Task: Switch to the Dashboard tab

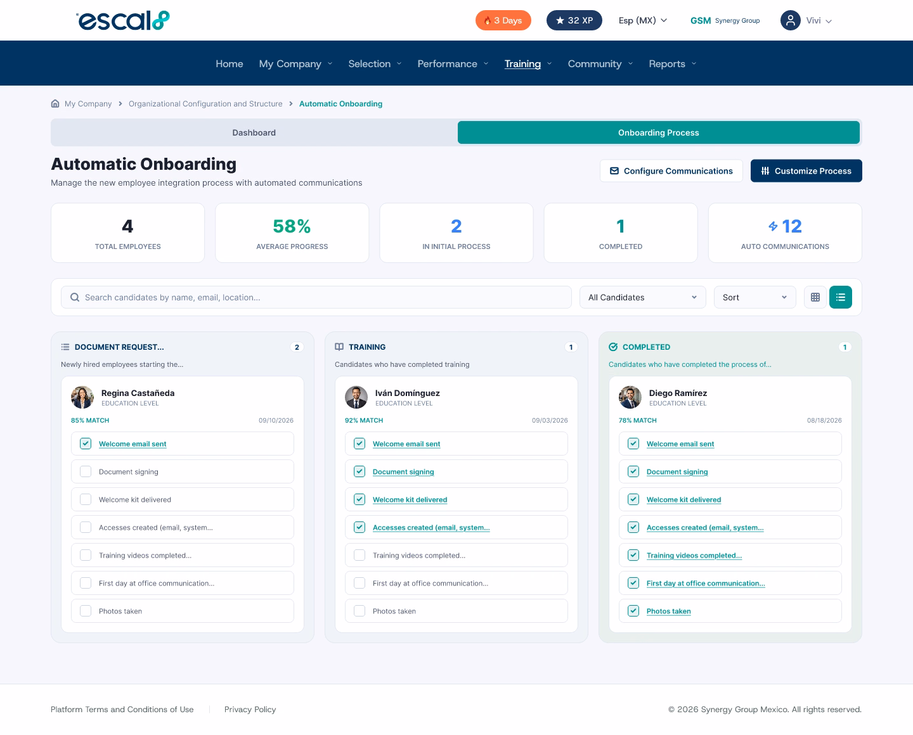Action: (x=254, y=132)
